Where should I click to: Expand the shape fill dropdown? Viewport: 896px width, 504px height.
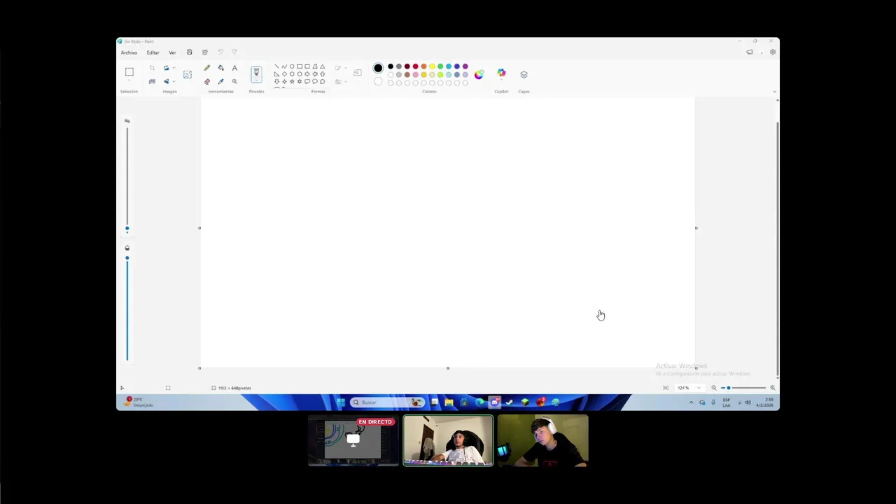[x=345, y=81]
